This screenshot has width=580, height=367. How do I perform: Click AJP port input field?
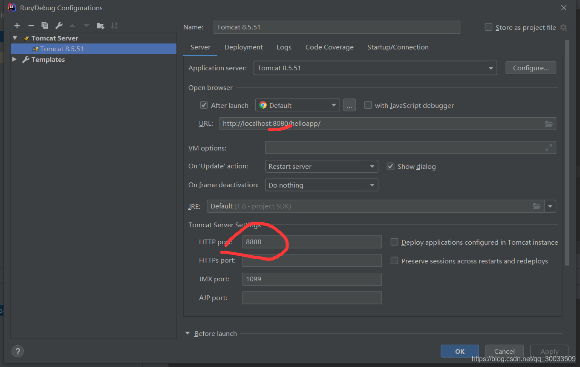click(x=312, y=298)
